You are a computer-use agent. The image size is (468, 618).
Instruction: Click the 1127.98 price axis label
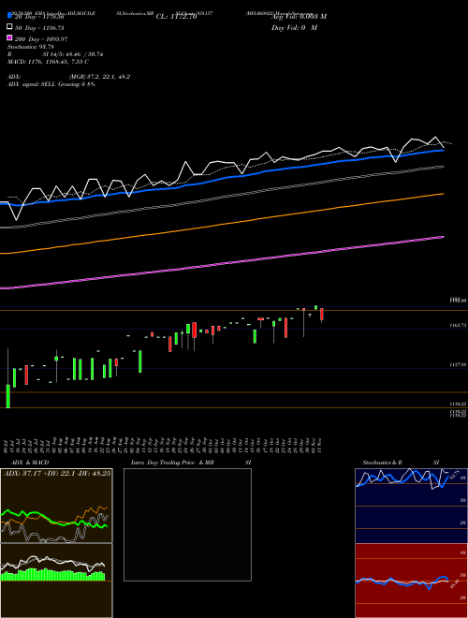pos(458,365)
